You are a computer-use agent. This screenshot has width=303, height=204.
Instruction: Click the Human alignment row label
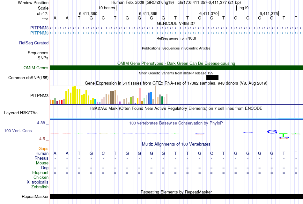(x=42, y=153)
